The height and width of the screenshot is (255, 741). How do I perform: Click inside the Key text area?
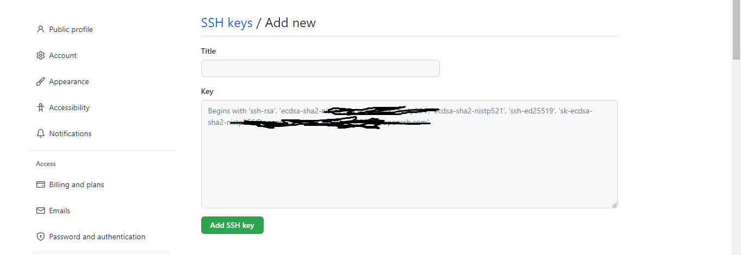pos(410,154)
